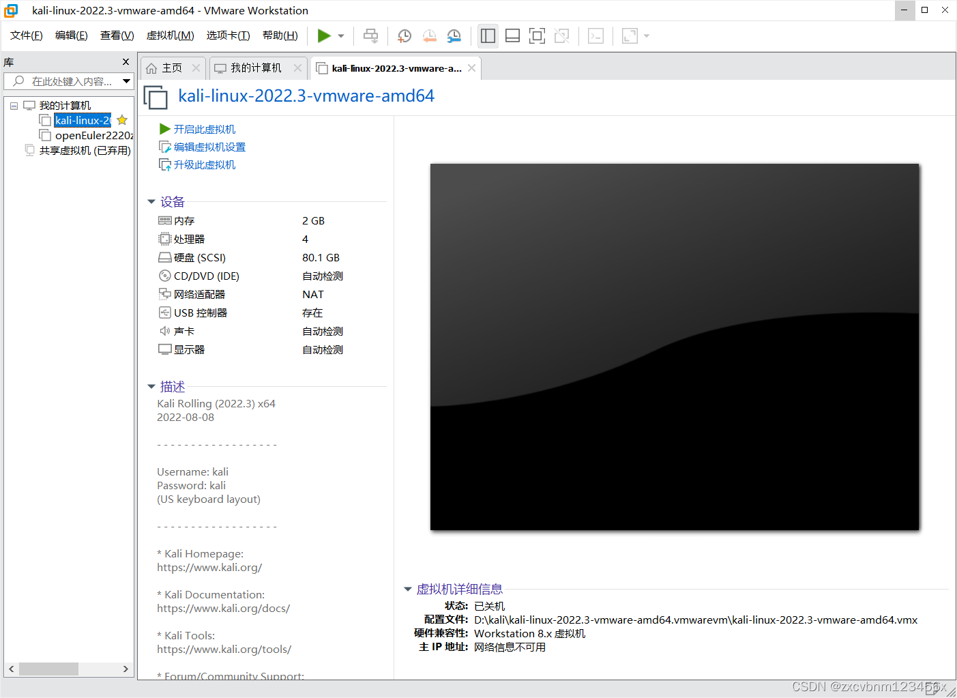Toggle the thumbnail bar view icon
The height and width of the screenshot is (698, 957).
click(x=512, y=35)
